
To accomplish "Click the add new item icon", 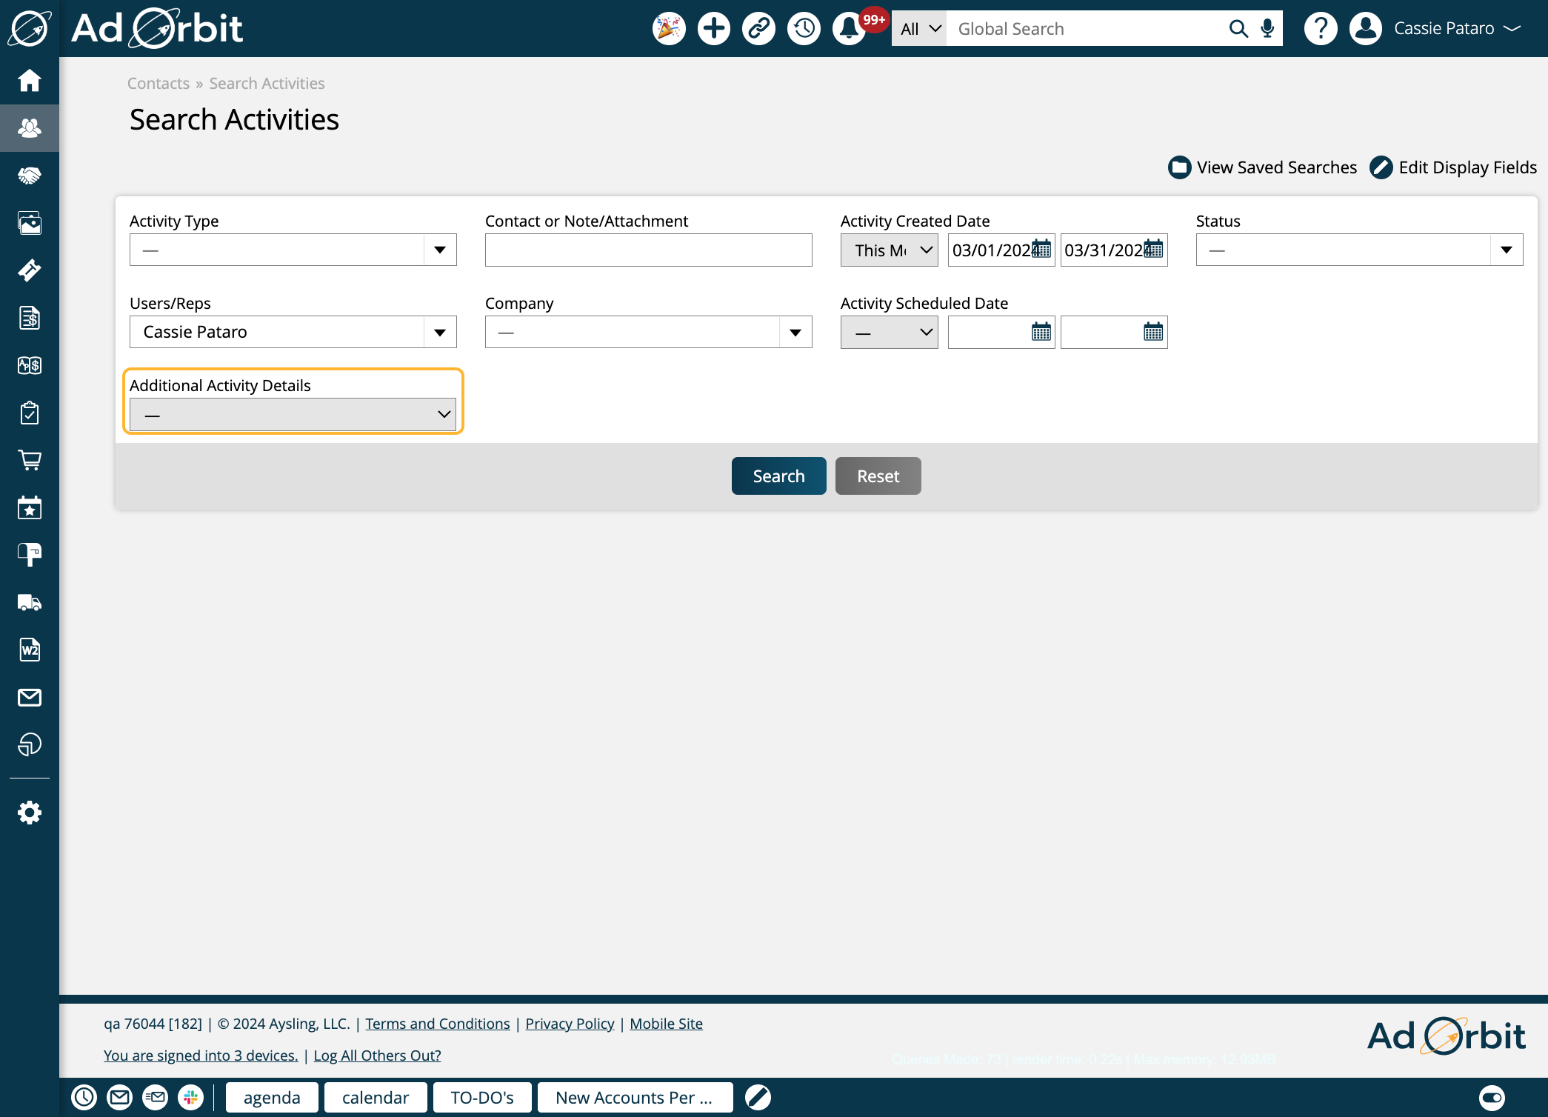I will pyautogui.click(x=715, y=29).
